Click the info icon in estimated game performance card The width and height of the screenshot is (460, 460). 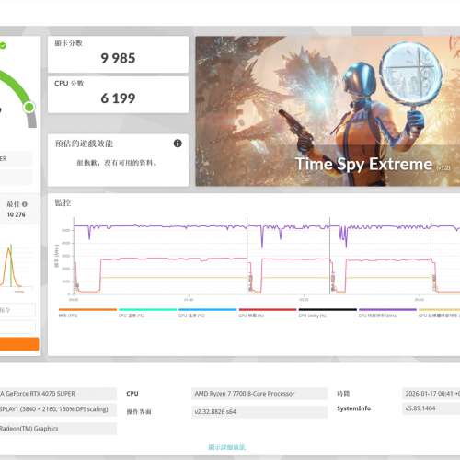tap(178, 144)
